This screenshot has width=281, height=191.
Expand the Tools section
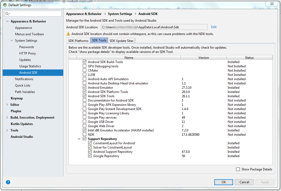point(7,130)
